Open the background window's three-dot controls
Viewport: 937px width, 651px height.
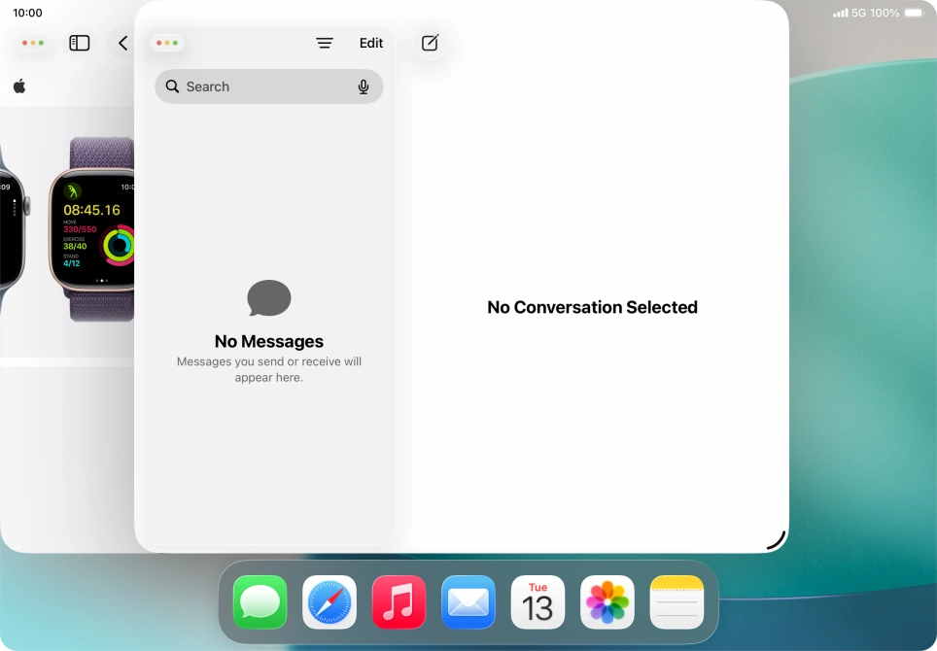pos(32,43)
